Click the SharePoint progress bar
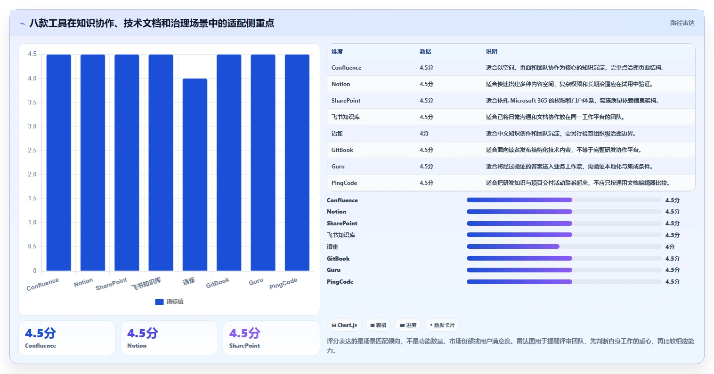 (x=564, y=223)
